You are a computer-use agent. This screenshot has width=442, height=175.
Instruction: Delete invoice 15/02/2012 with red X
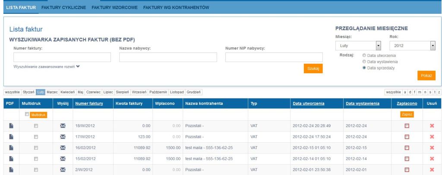pyautogui.click(x=432, y=159)
